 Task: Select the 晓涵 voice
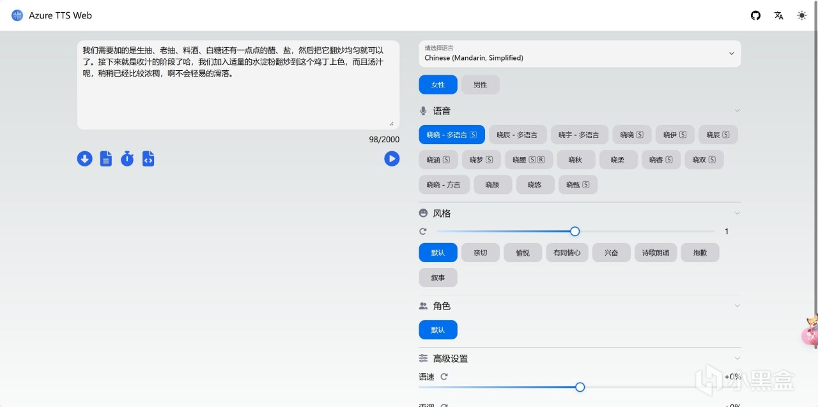pyautogui.click(x=438, y=159)
